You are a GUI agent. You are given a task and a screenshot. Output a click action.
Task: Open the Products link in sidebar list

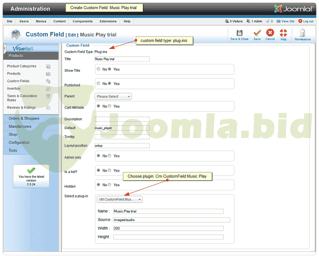pos(14,74)
